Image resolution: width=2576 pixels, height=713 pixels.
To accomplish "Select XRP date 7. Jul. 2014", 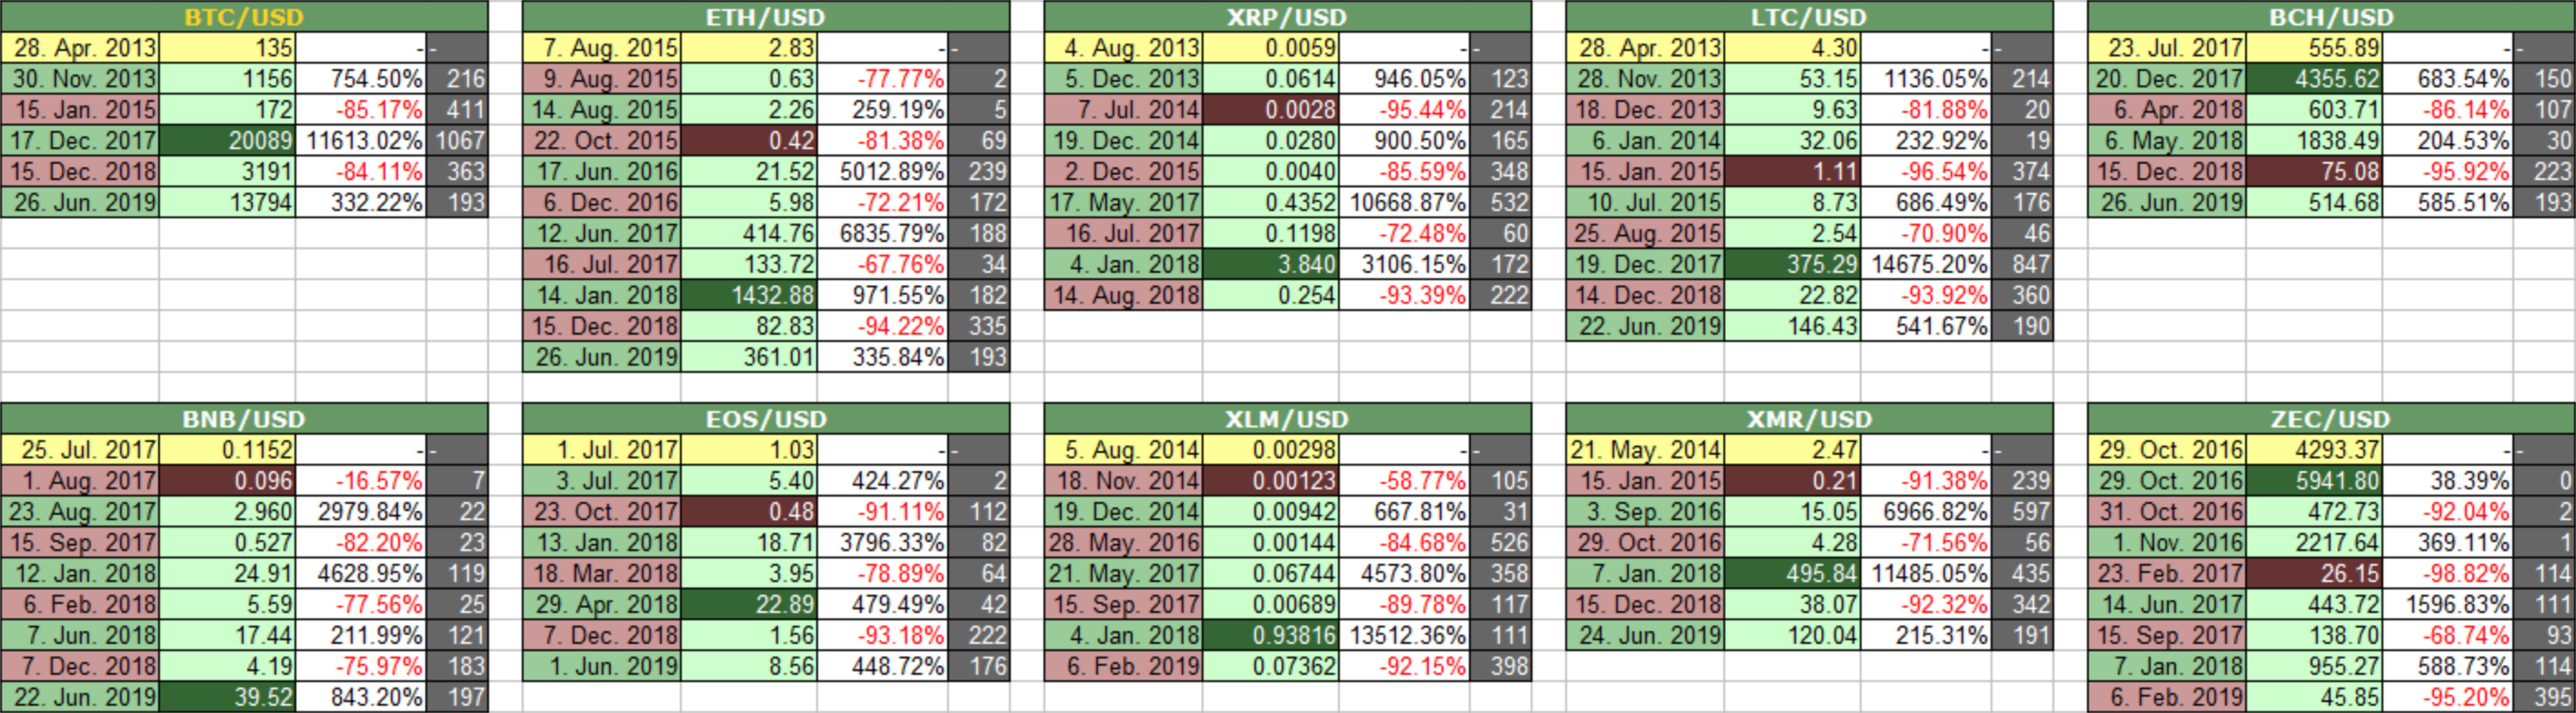I will [x=1124, y=110].
